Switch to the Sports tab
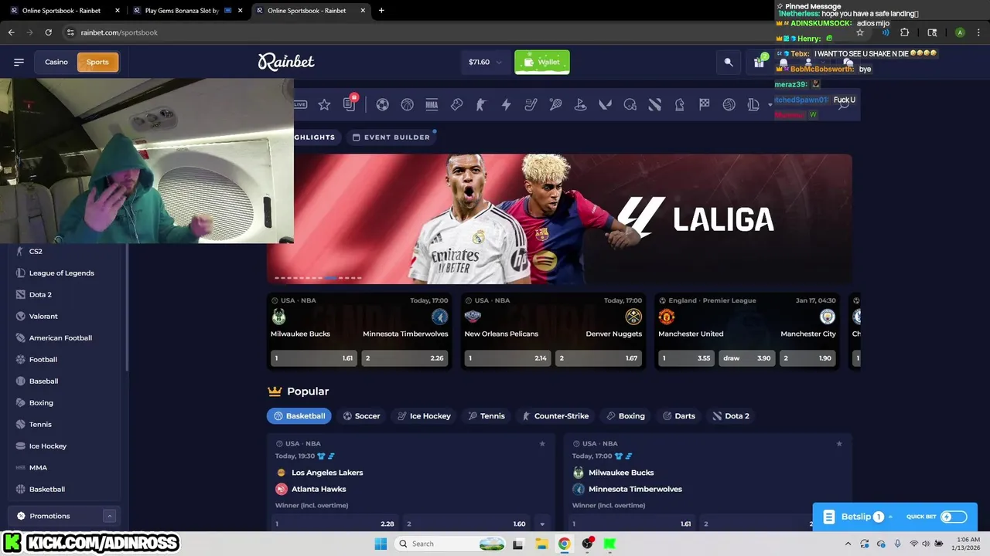This screenshot has height=556, width=990. pos(97,62)
